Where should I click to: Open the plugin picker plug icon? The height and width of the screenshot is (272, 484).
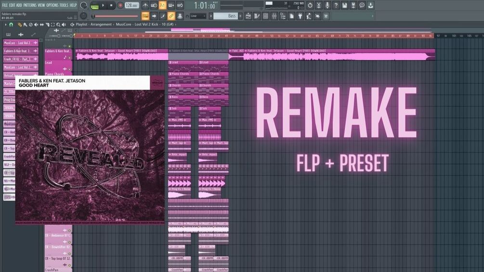point(300,16)
